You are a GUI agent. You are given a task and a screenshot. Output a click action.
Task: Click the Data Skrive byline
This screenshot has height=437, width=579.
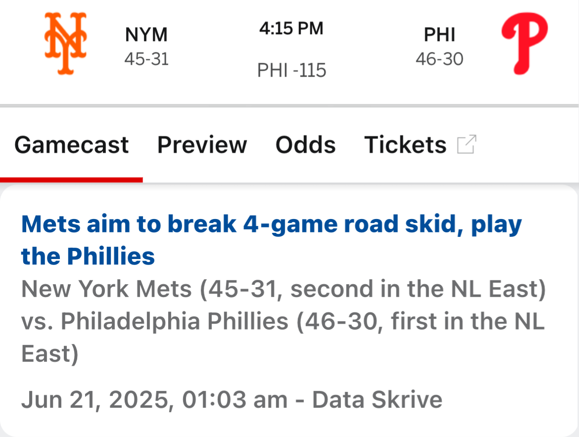pyautogui.click(x=377, y=399)
